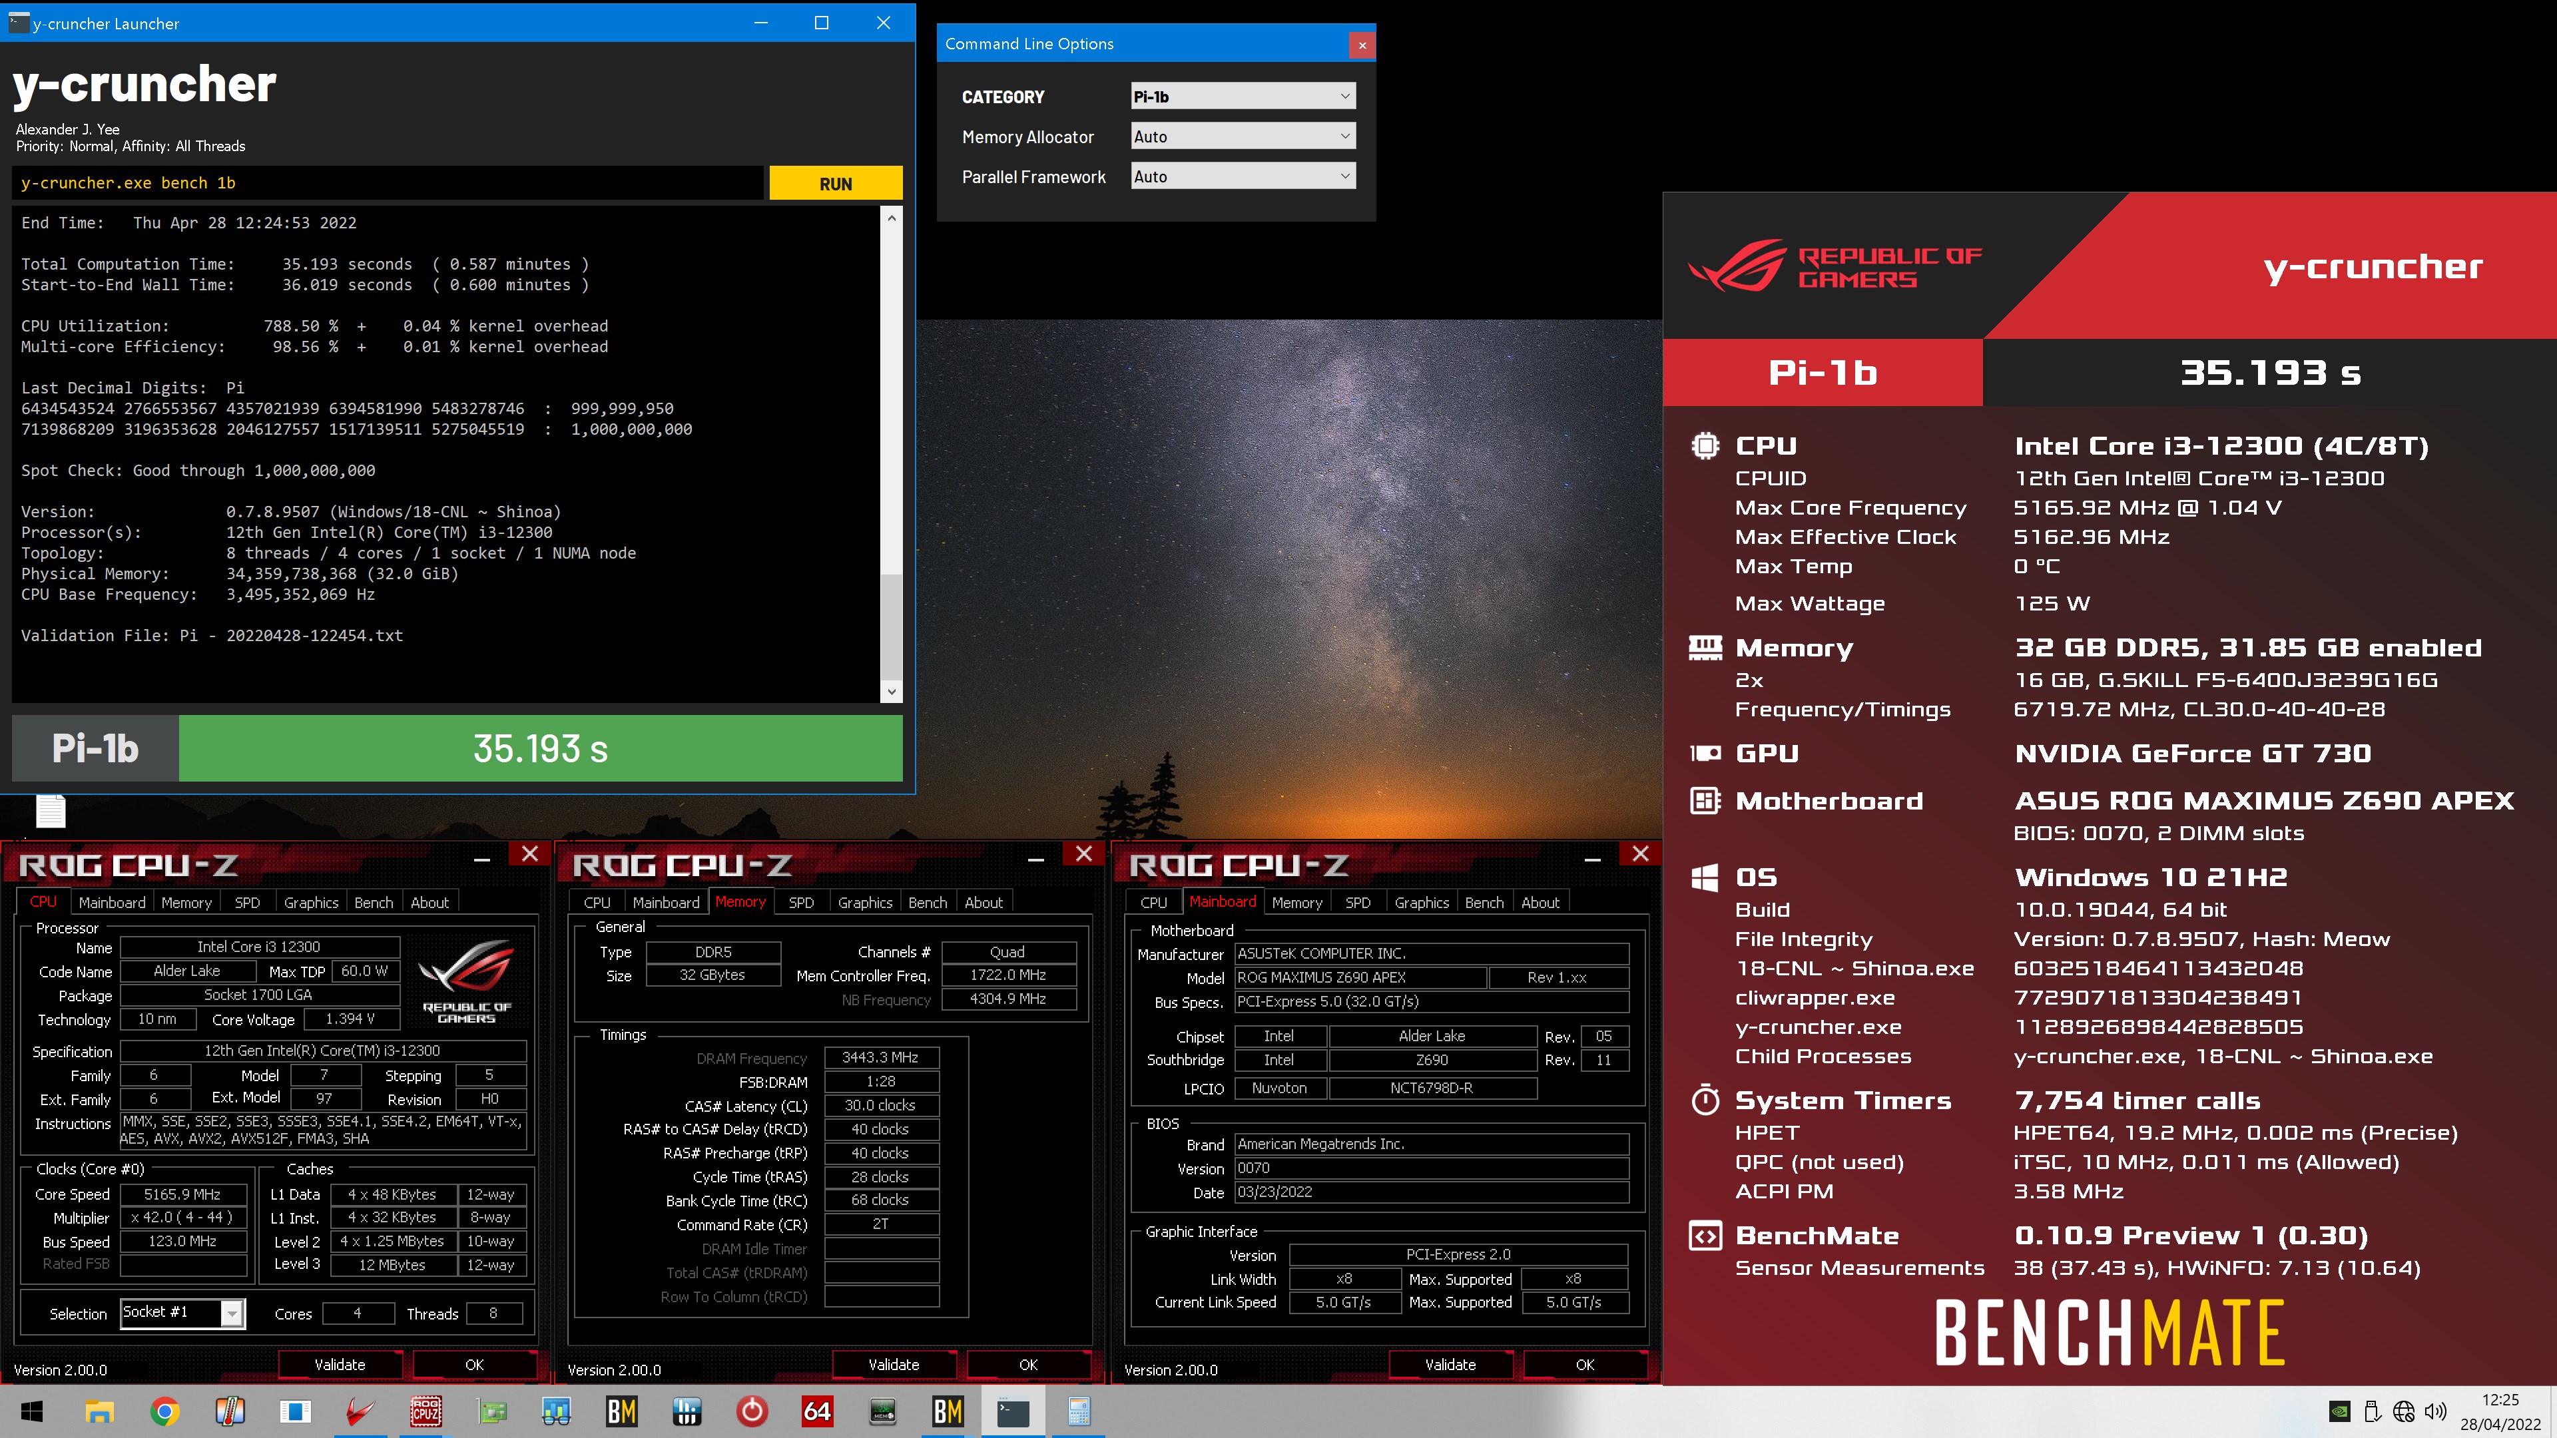Open the blue bar-chart monitoring taskbar icon

coord(687,1411)
